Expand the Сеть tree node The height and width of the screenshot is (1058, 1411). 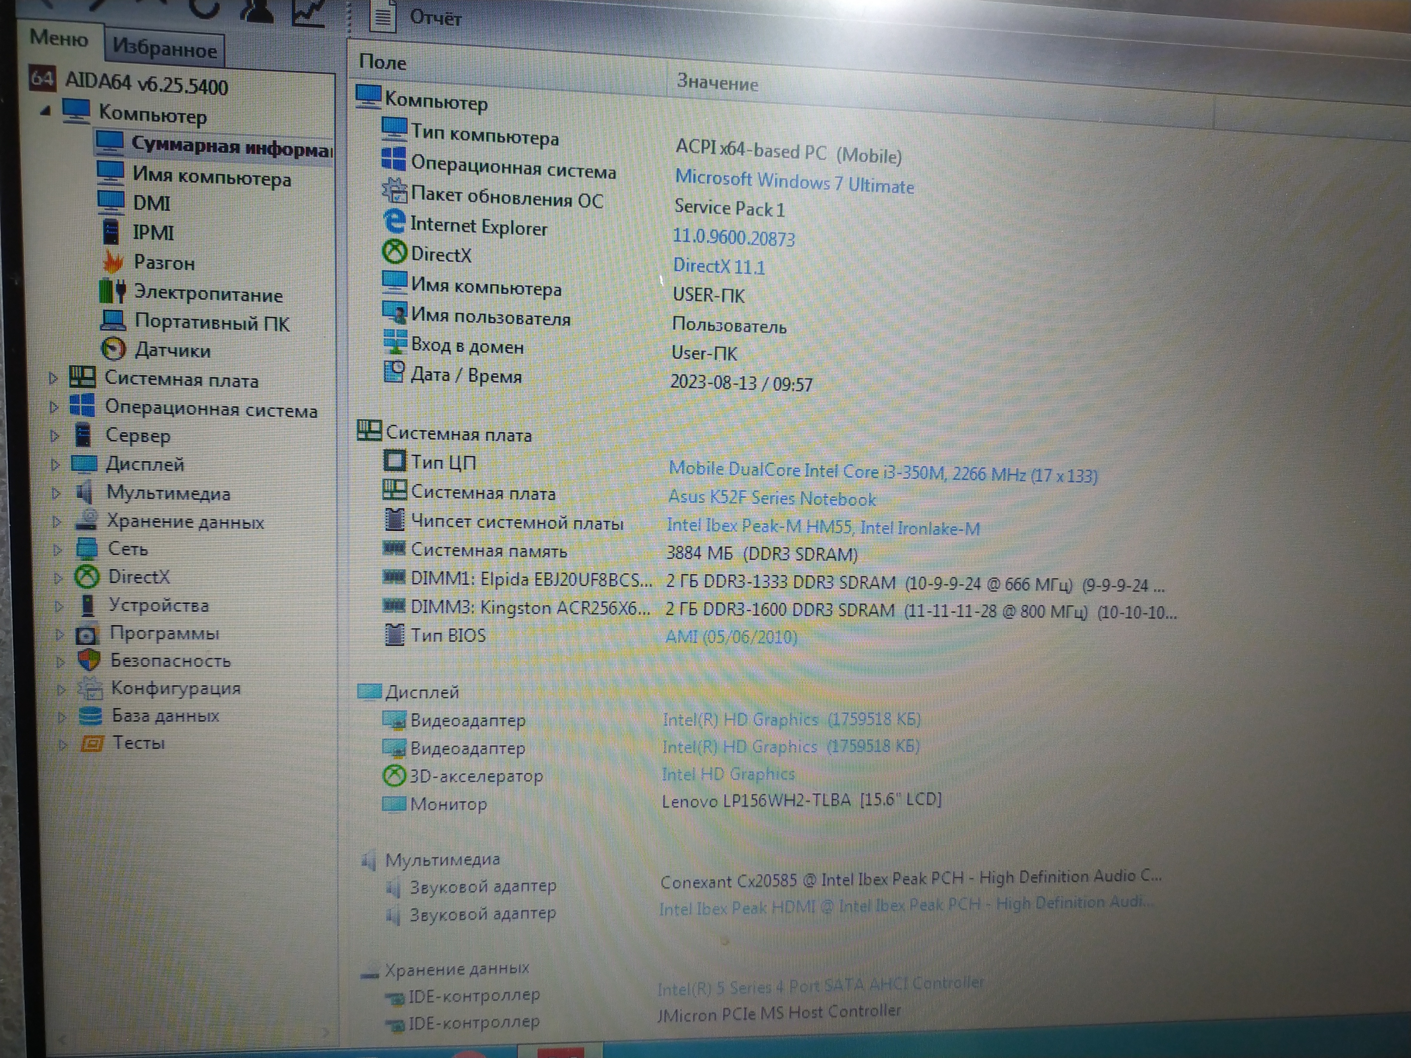point(57,550)
